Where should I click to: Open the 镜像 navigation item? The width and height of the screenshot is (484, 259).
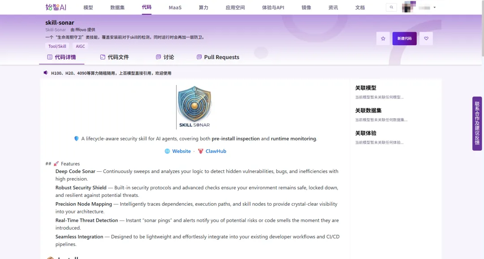(x=306, y=8)
